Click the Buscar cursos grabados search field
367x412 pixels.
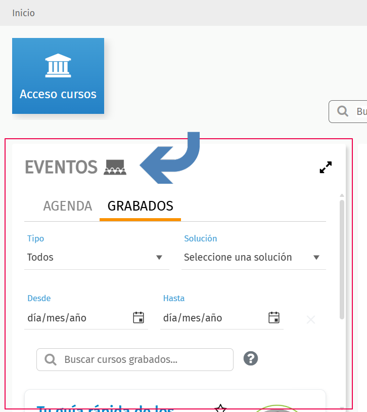[135, 359]
